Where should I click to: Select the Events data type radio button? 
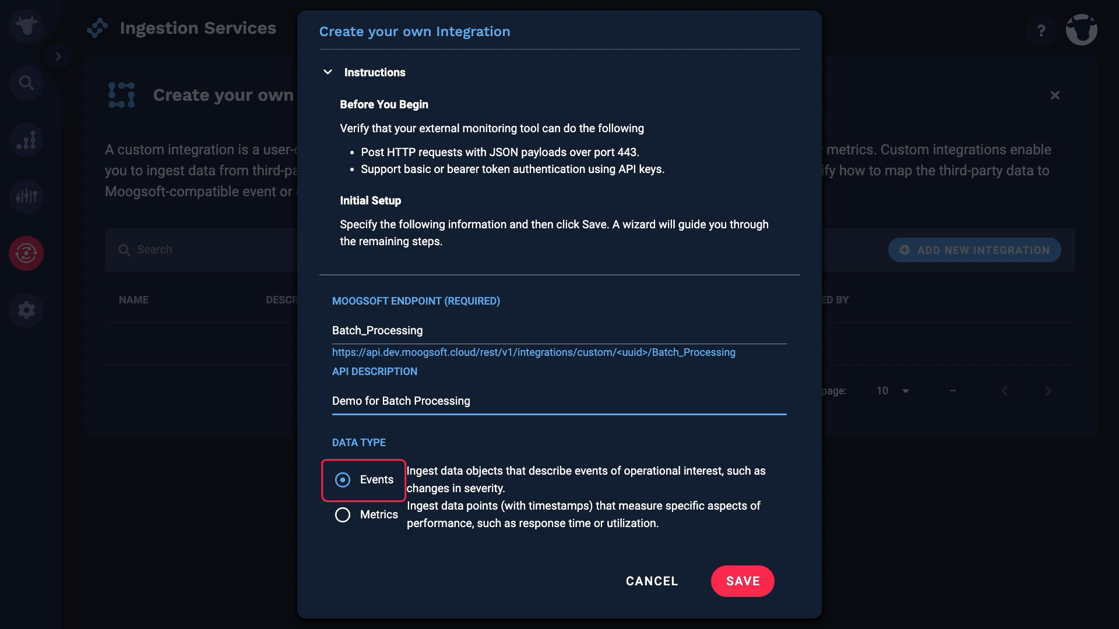[x=343, y=480]
